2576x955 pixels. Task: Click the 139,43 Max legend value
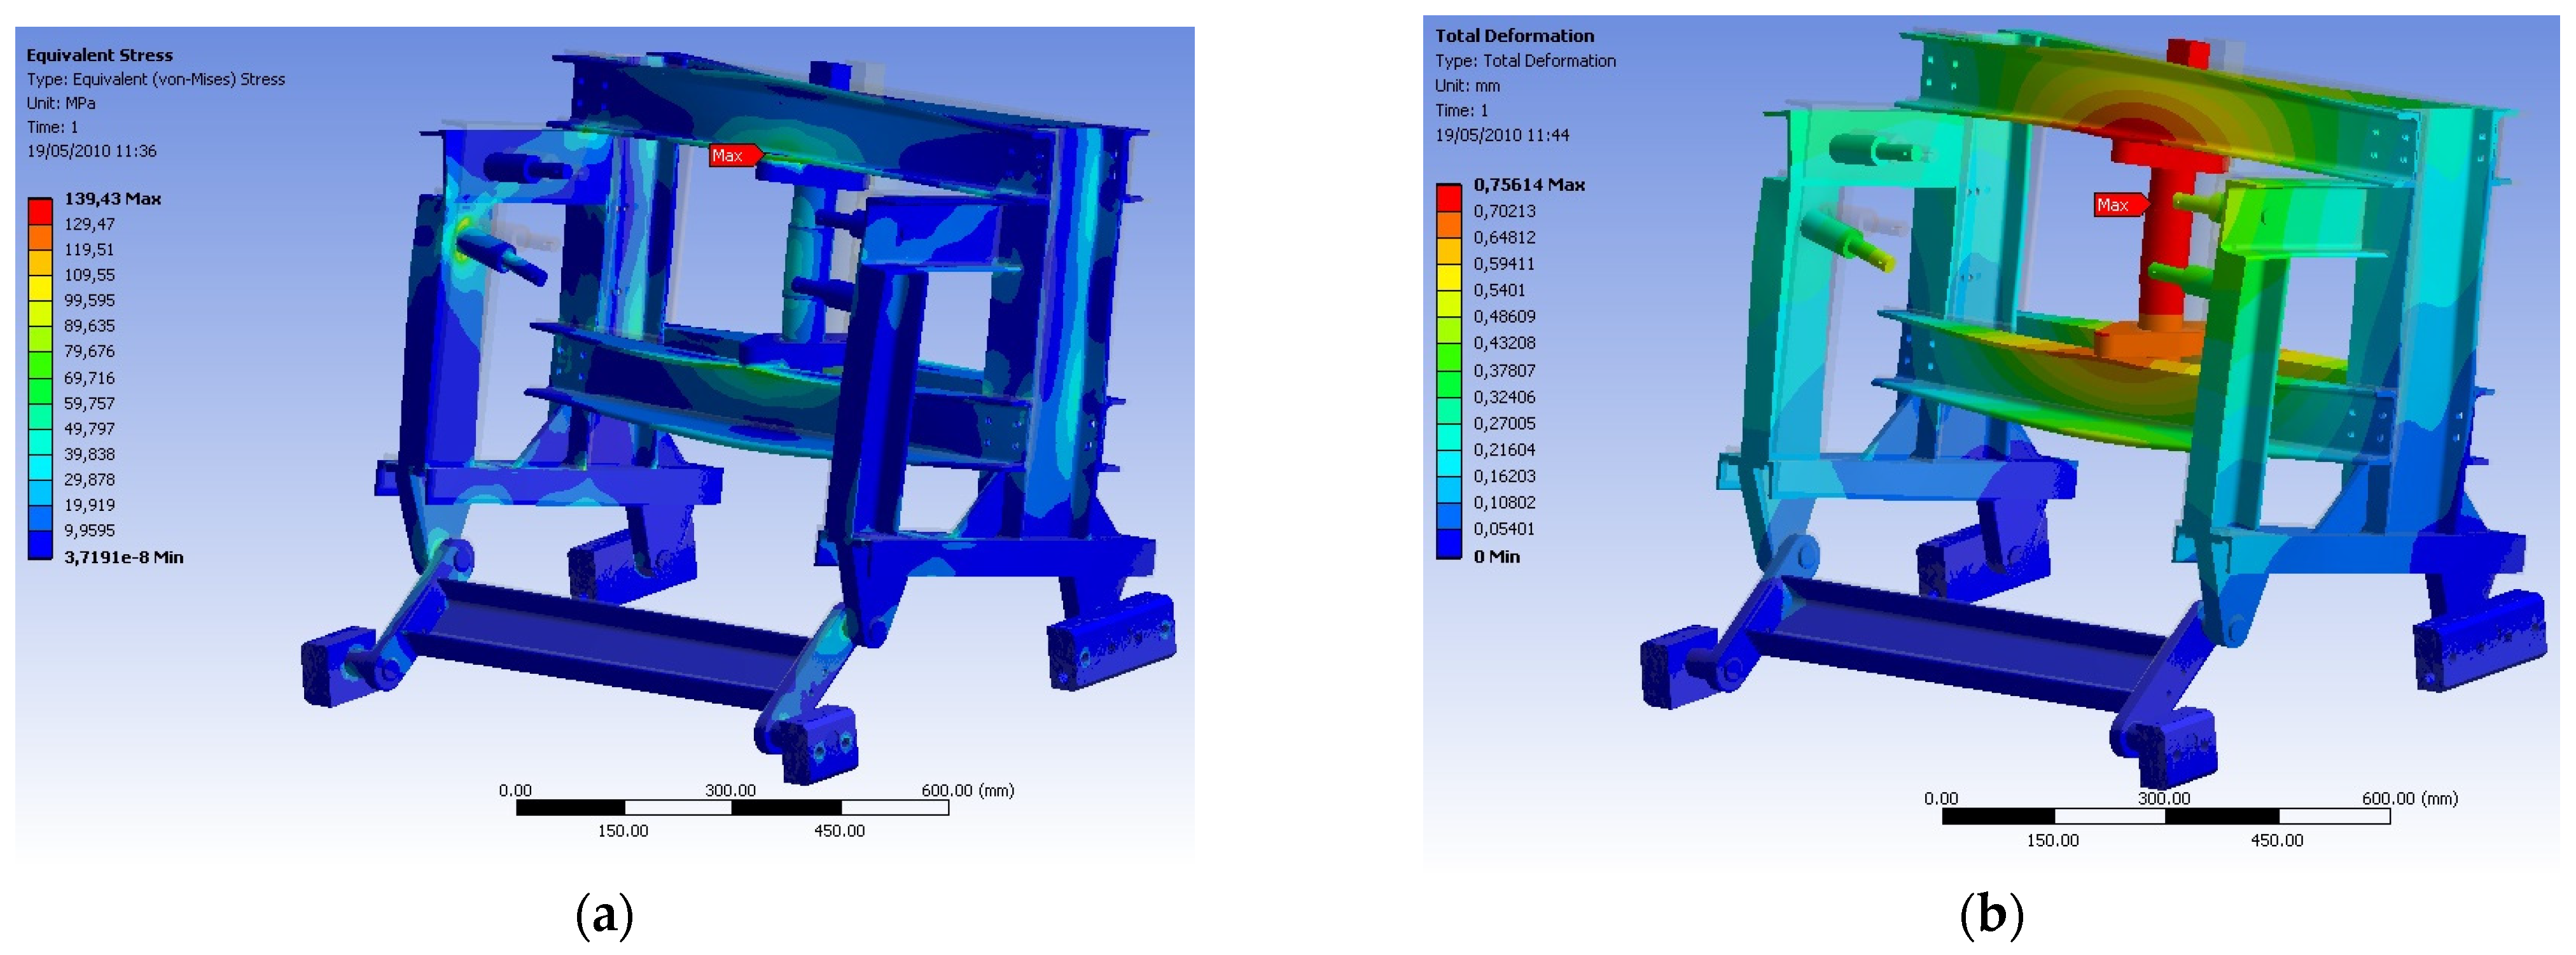point(112,199)
